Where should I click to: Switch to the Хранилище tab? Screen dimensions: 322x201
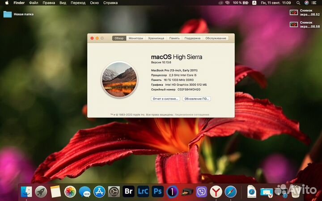[x=156, y=38]
